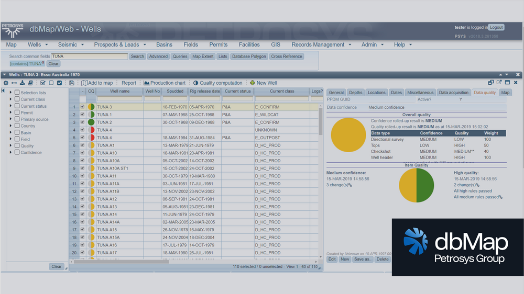Open the Map menu item
The height and width of the screenshot is (294, 524).
pos(11,44)
